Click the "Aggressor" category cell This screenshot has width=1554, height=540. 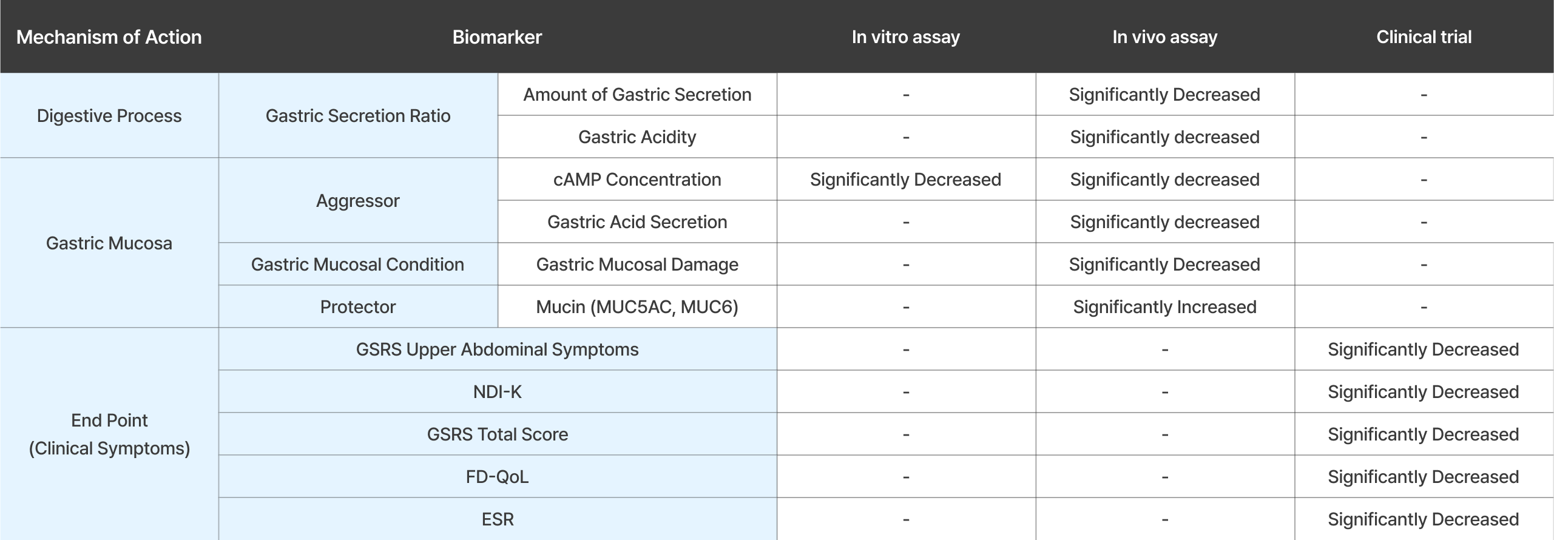[x=358, y=201]
